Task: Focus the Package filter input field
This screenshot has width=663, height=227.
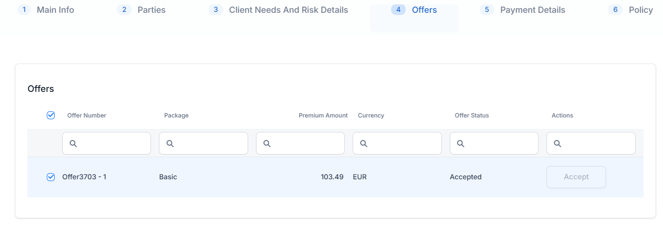Action: 208,144
